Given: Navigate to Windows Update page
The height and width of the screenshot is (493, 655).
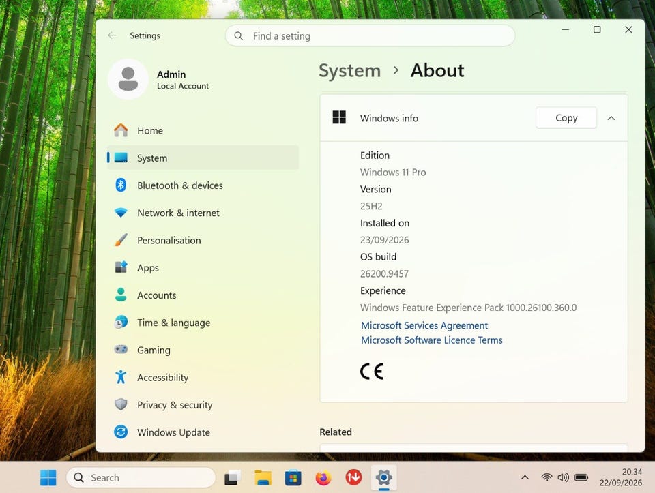Looking at the screenshot, I should pyautogui.click(x=203, y=432).
